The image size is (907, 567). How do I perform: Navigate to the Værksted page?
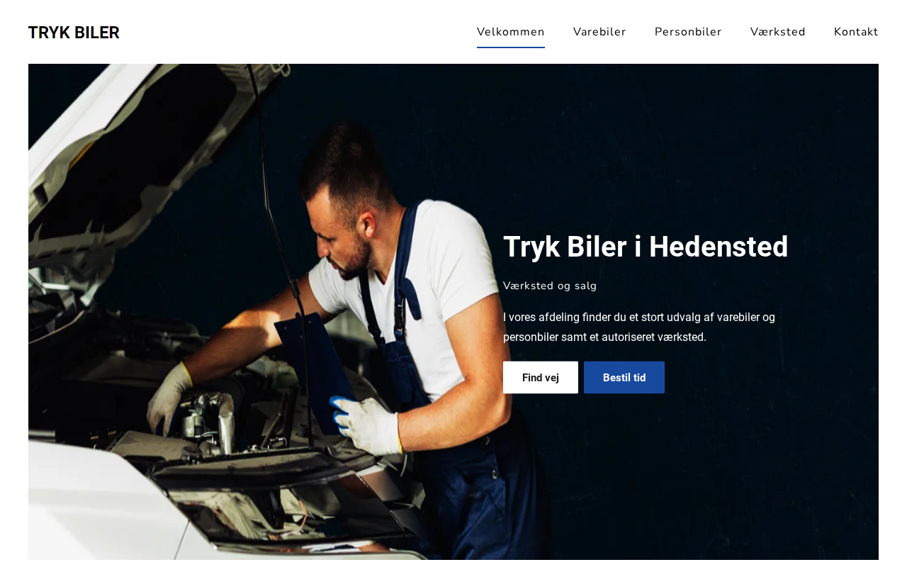click(x=778, y=32)
